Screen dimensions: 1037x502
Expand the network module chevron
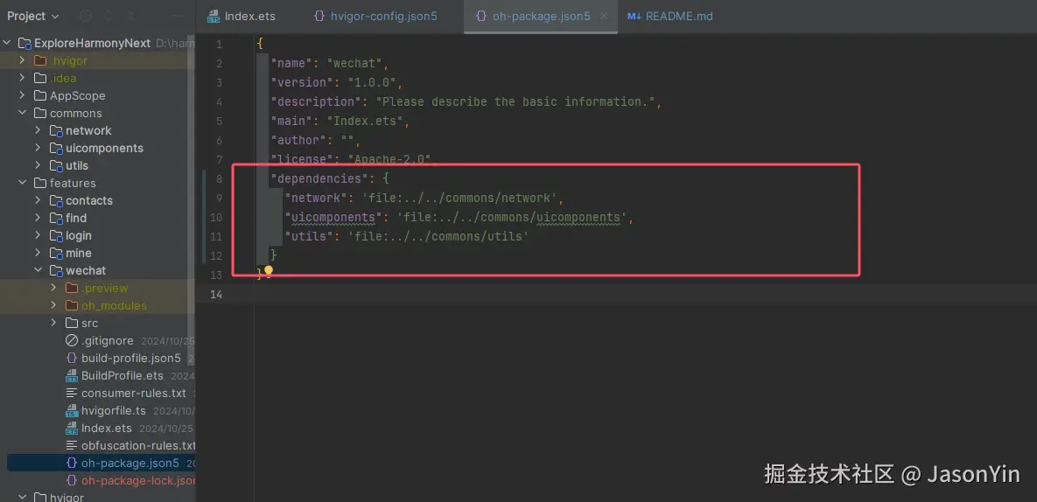[x=39, y=130]
